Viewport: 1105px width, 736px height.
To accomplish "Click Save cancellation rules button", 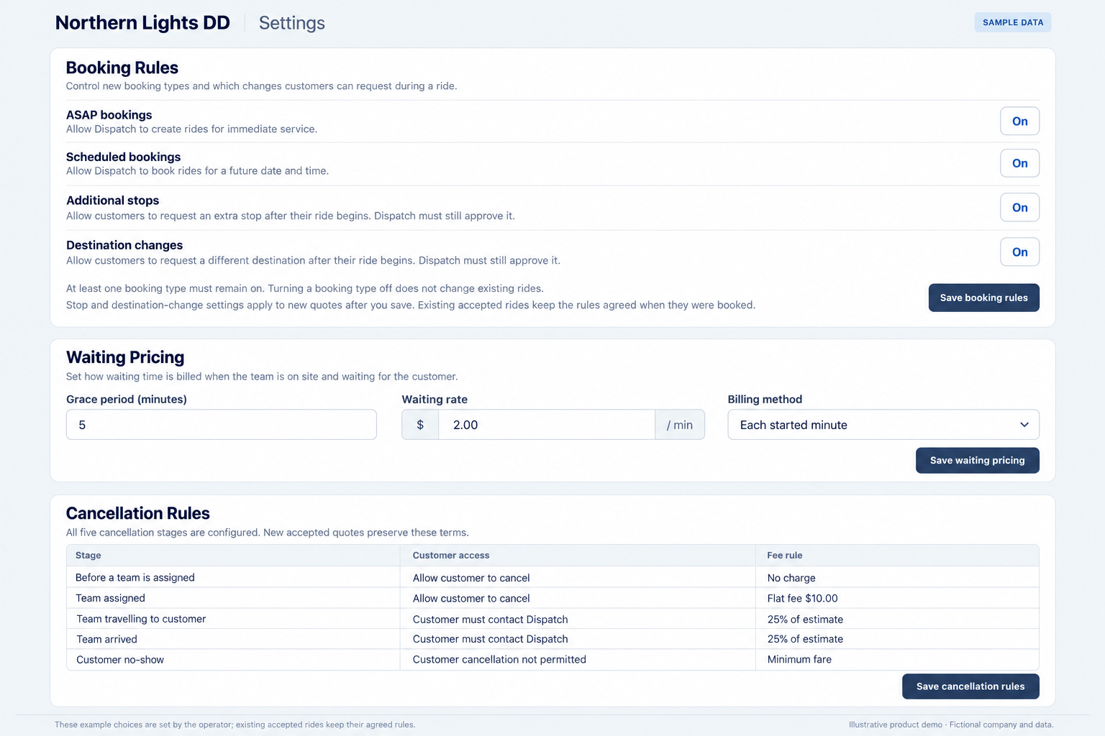I will tap(970, 686).
